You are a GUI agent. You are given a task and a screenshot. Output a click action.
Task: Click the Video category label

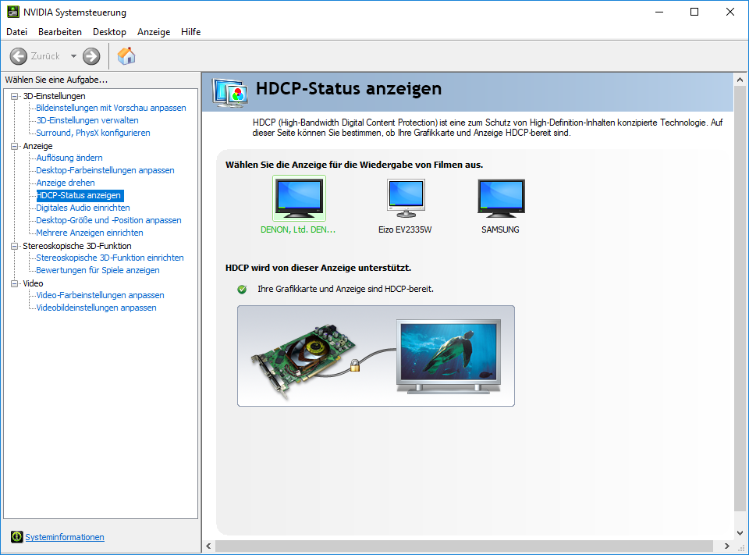[33, 283]
